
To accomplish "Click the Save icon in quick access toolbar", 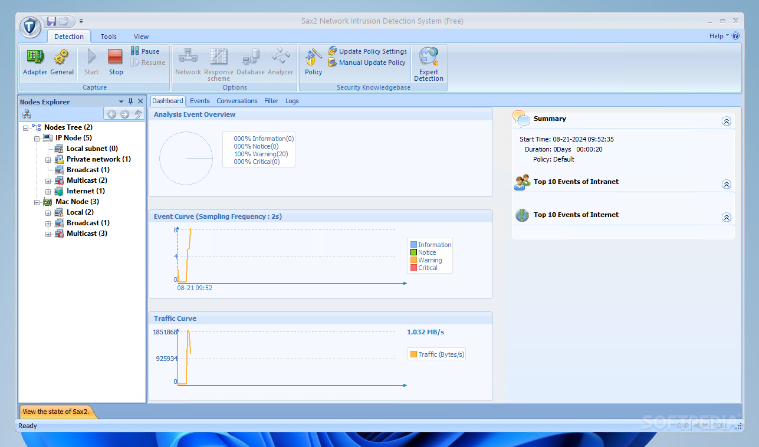I will (x=51, y=21).
